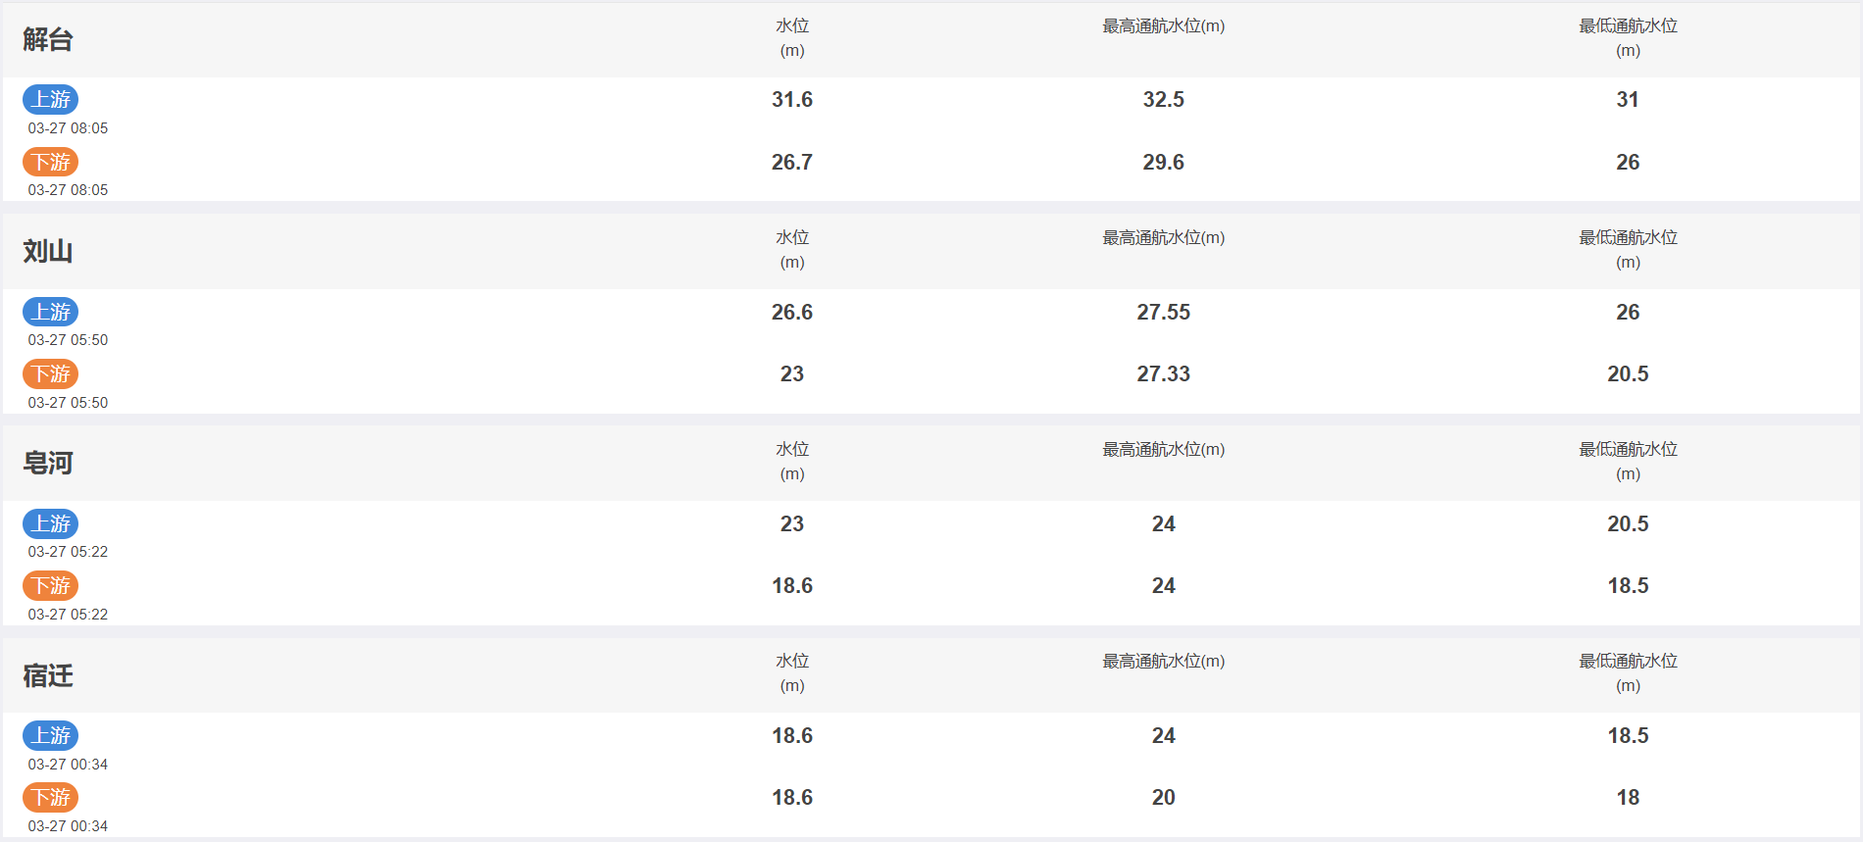Viewport: 1863px width, 842px height.
Task: Click the orange 下游 badge under 皂河
Action: pyautogui.click(x=50, y=585)
